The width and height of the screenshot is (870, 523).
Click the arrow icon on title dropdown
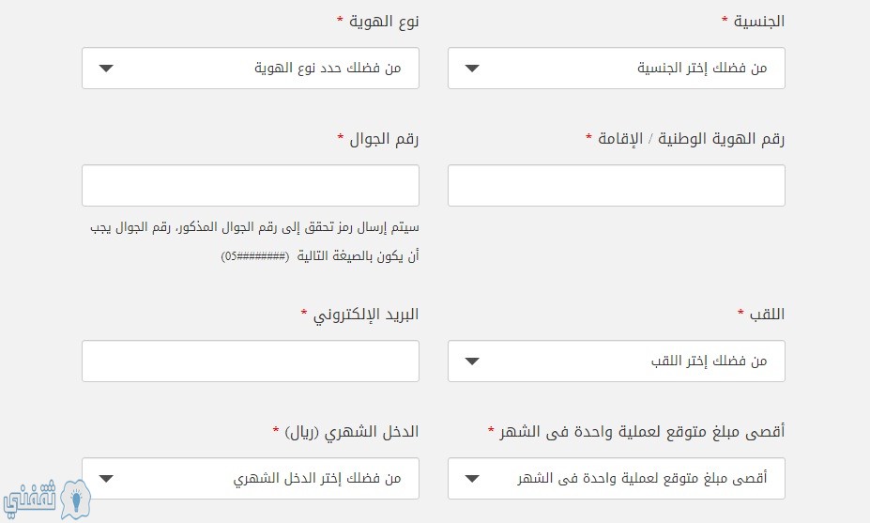click(472, 361)
